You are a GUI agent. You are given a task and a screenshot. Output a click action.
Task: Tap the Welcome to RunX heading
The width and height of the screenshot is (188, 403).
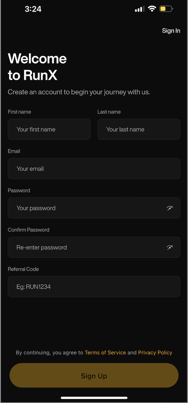37,67
